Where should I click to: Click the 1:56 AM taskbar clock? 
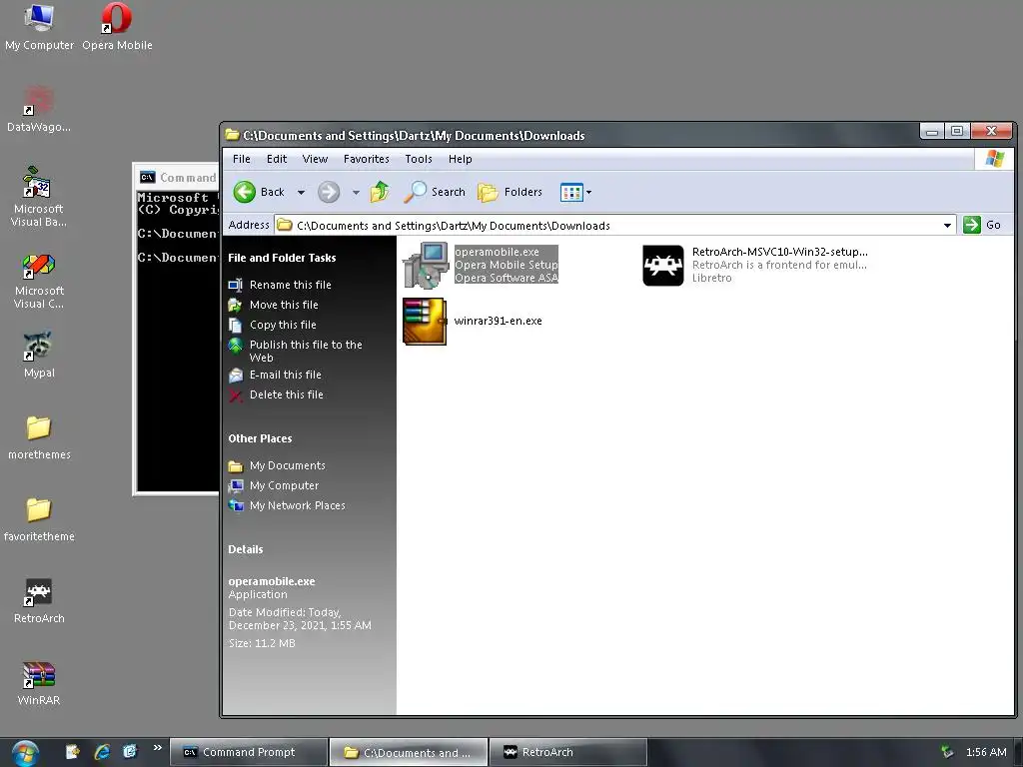pos(986,753)
